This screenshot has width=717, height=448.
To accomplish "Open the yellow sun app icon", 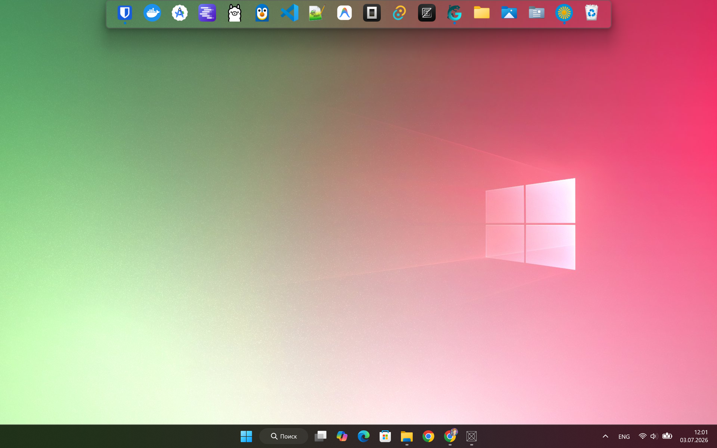I will tap(564, 13).
